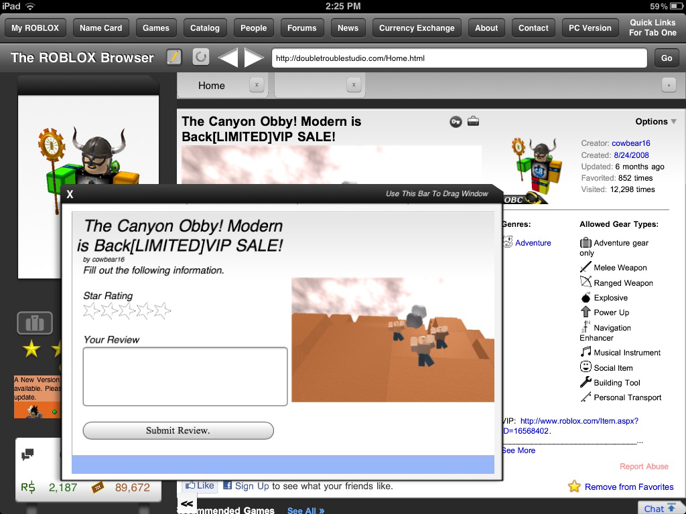Open the News menu item

[348, 28]
